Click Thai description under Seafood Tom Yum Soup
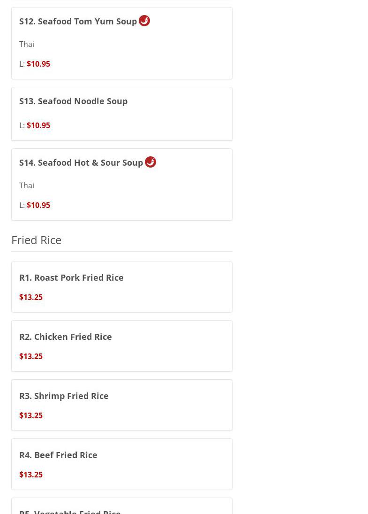This screenshot has height=514, width=368. [27, 44]
